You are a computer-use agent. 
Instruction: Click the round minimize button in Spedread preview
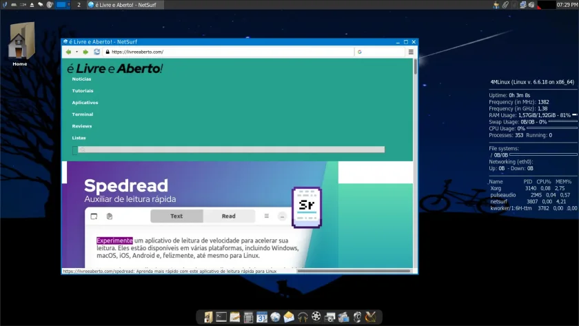coord(282,216)
